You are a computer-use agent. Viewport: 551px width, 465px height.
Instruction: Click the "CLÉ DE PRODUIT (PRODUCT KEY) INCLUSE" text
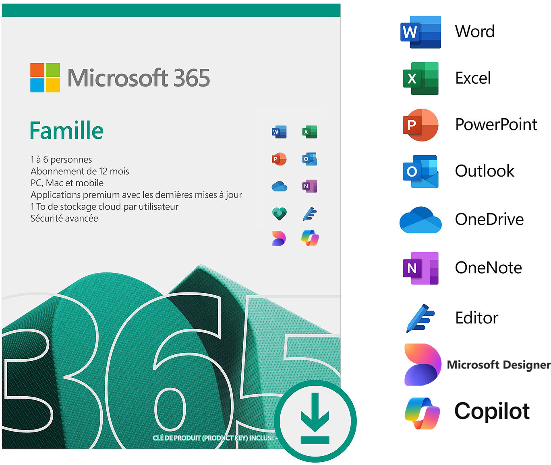(214, 438)
